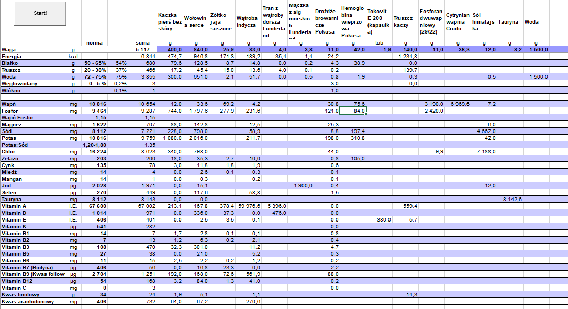Select the Potas:Sód norm '1,20-1,80'
568x309 pixels.
click(x=95, y=145)
